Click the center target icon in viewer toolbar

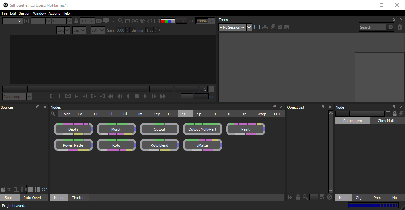142,21
